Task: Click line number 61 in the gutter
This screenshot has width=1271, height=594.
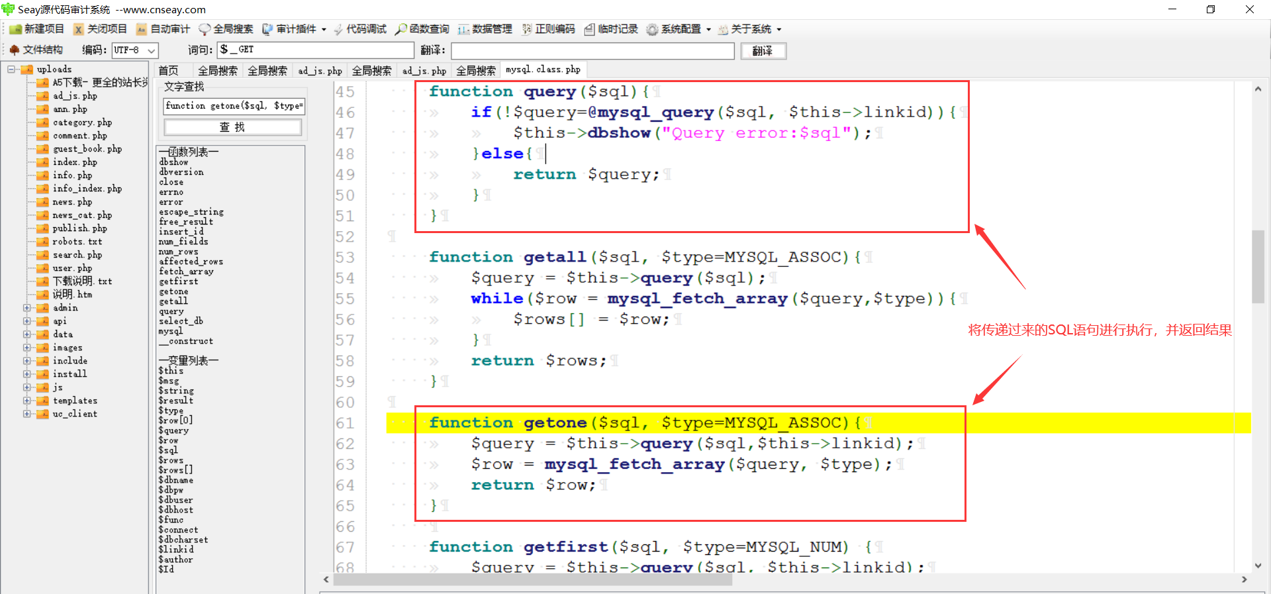Action: pos(345,423)
